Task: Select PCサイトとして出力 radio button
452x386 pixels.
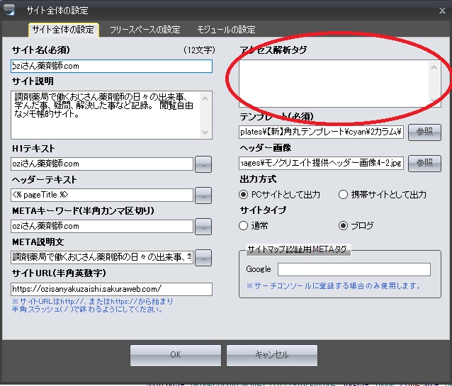Action: (244, 194)
